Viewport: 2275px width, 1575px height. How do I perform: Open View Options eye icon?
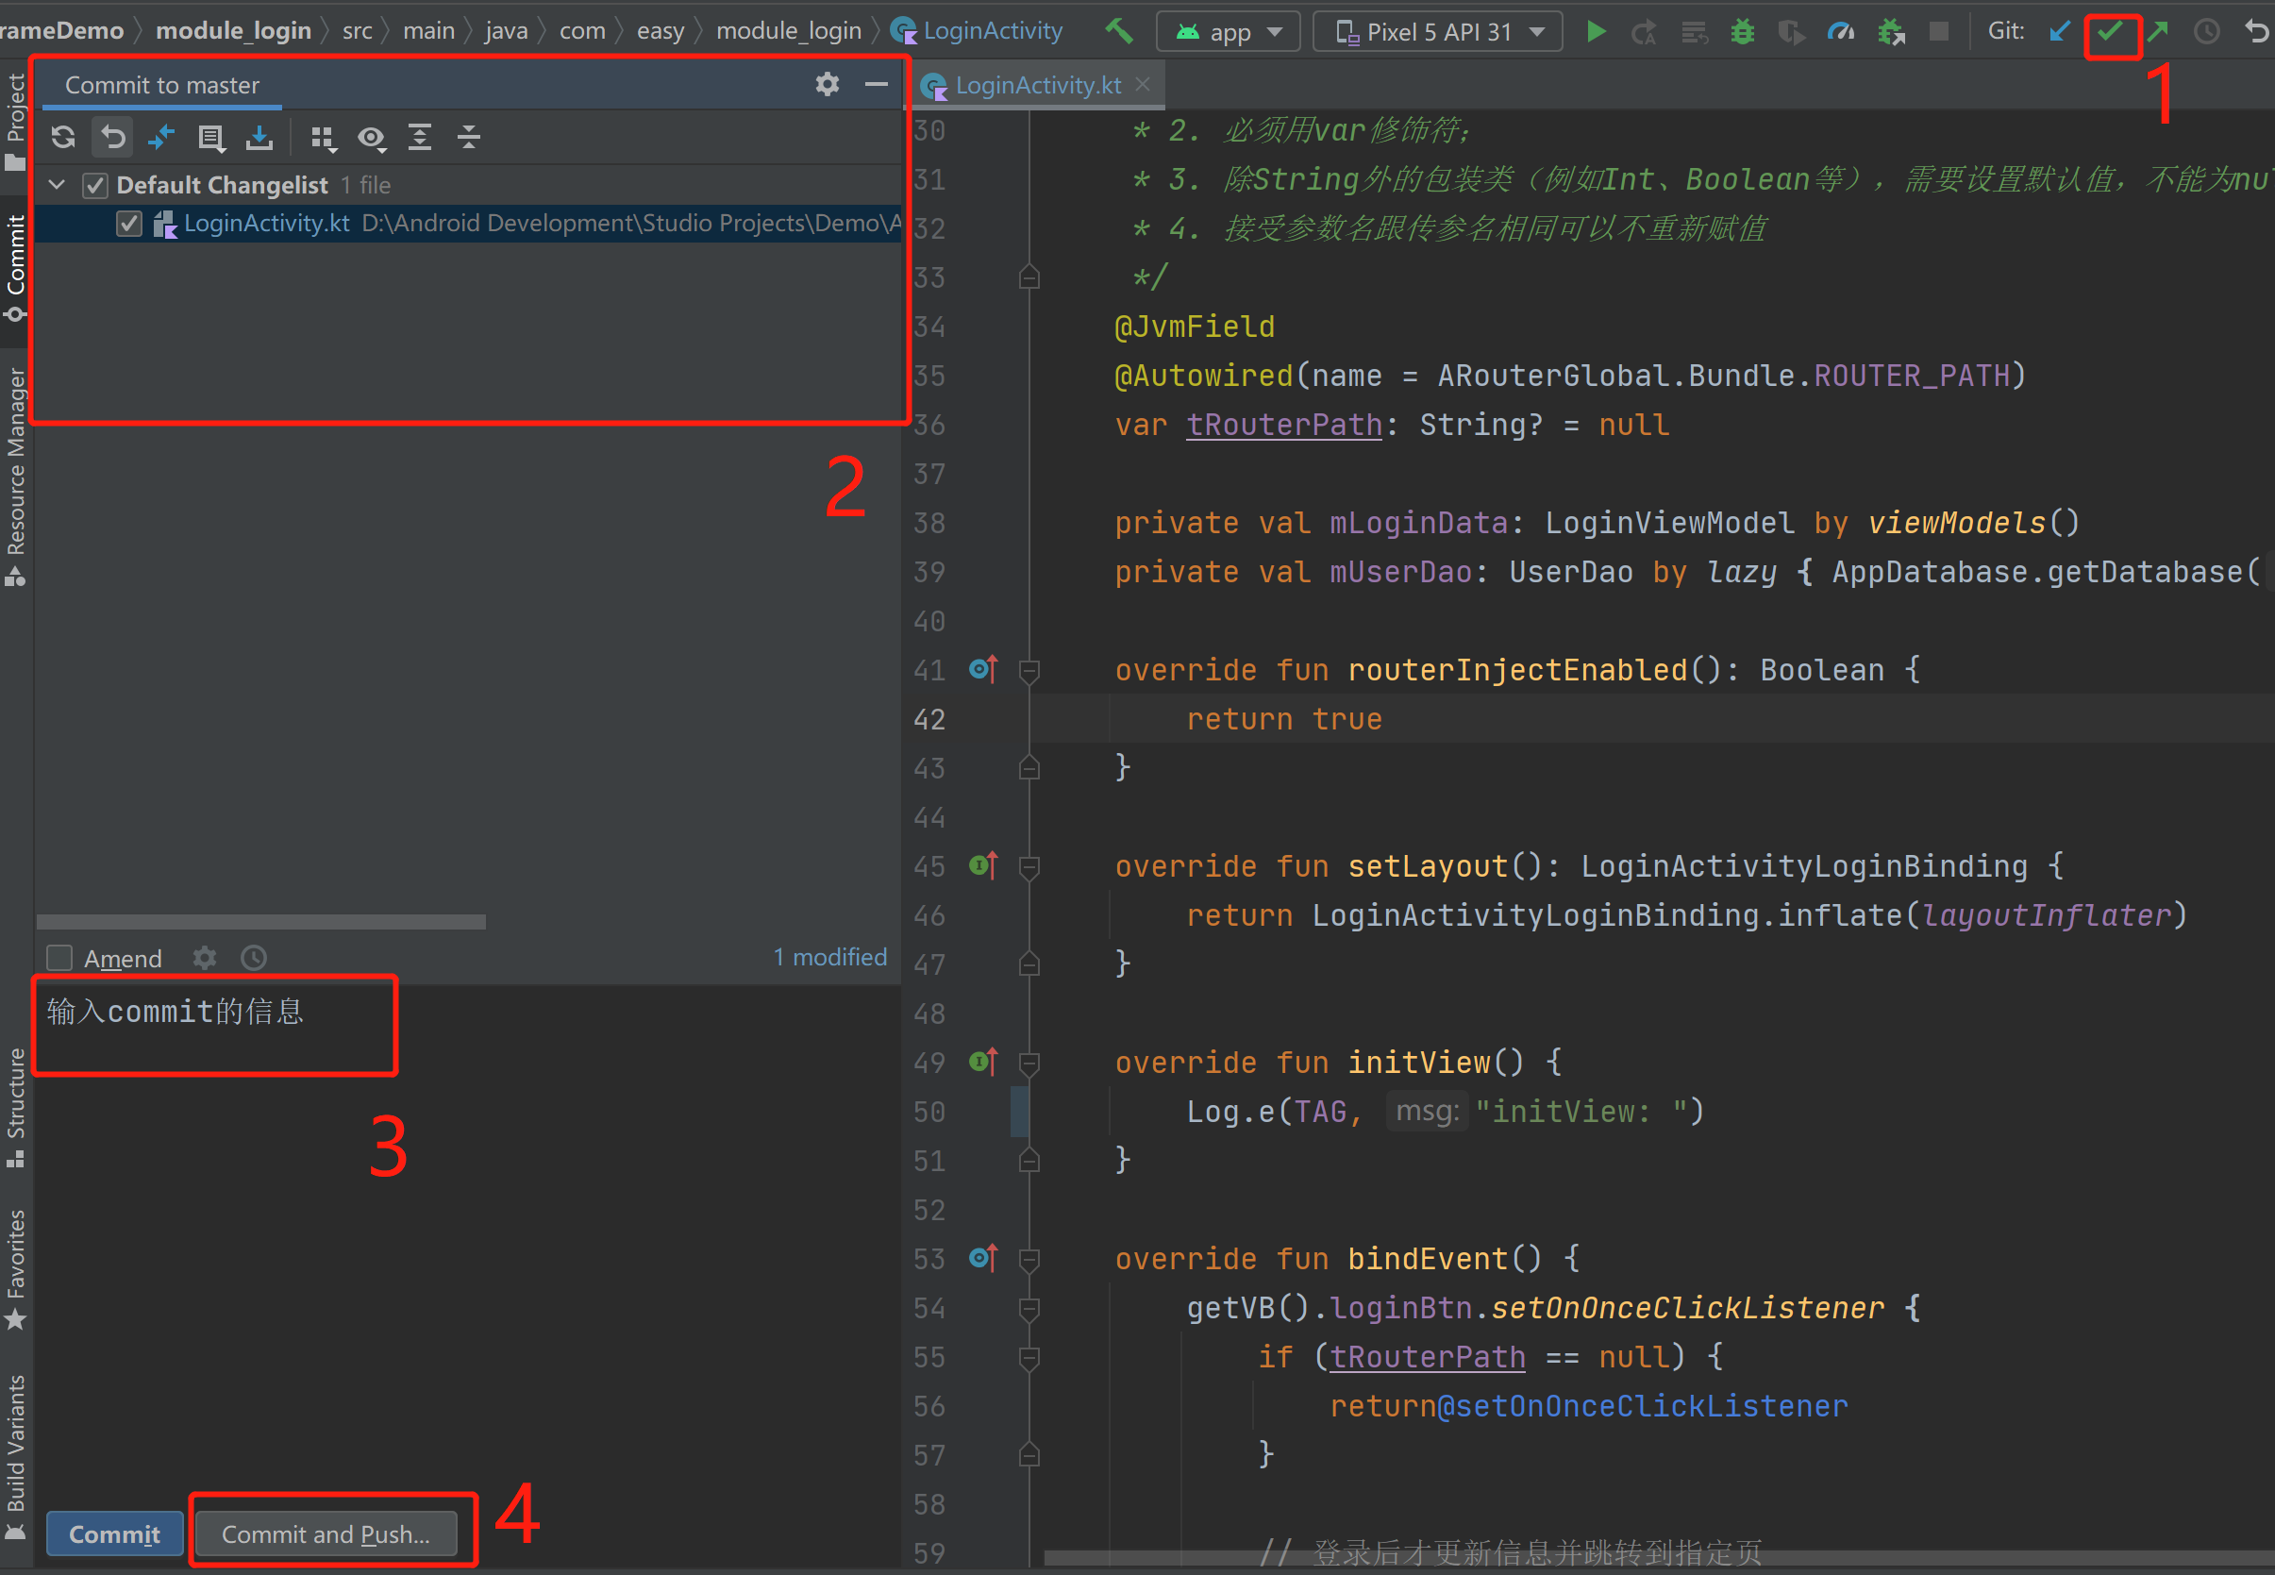point(372,138)
